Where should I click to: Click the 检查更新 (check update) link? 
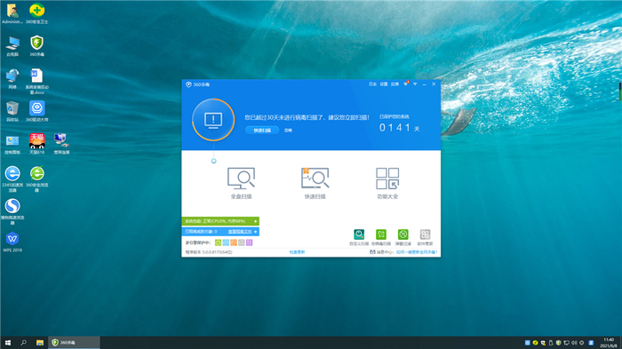[x=297, y=252]
